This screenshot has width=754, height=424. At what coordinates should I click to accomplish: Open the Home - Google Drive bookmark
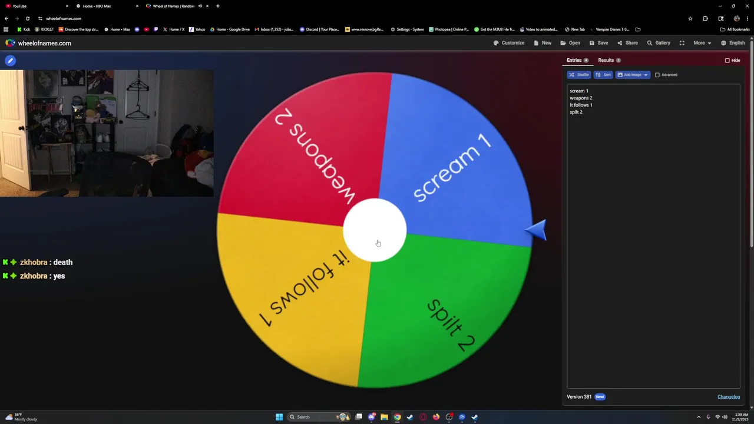pos(230,29)
